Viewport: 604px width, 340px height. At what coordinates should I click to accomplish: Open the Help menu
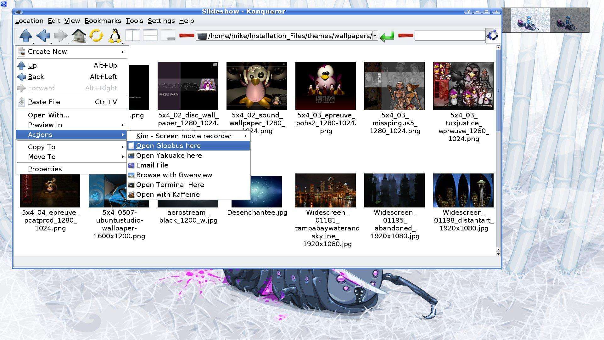click(187, 21)
